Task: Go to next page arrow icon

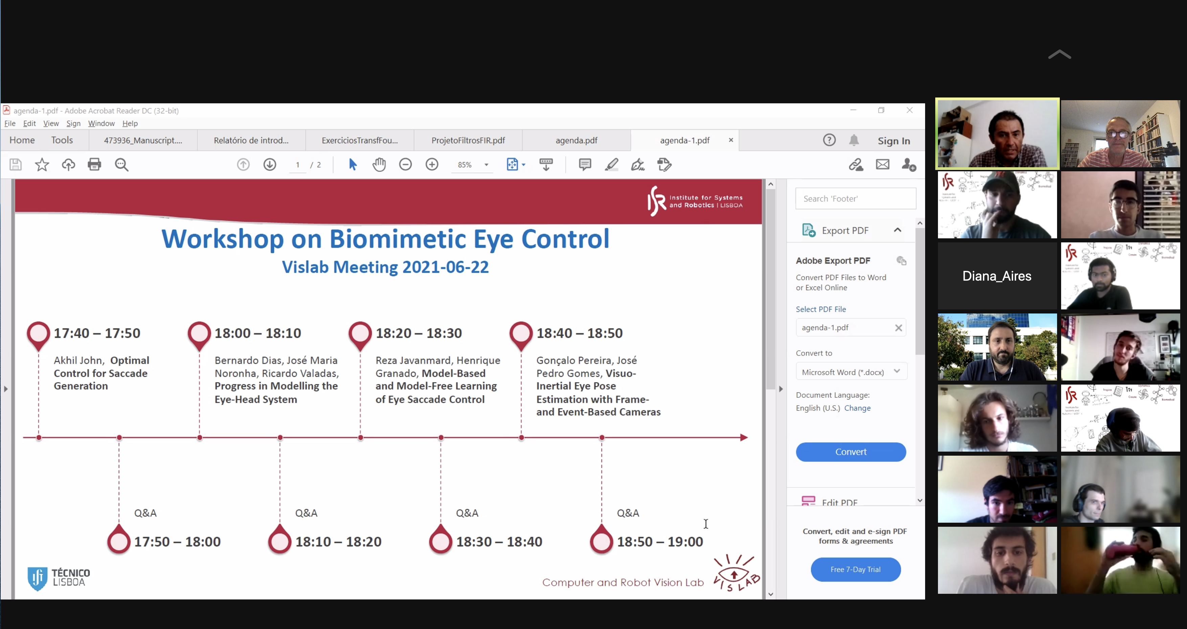Action: click(x=270, y=165)
